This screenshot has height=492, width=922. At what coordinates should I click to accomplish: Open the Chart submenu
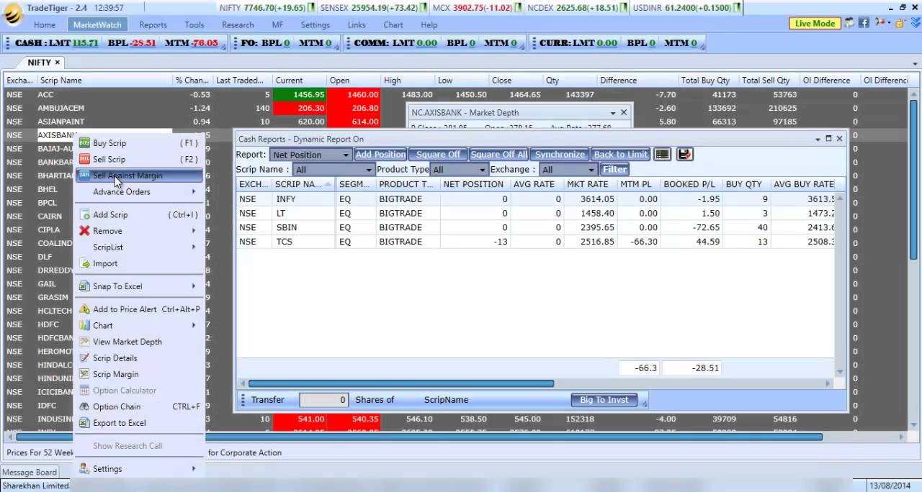click(140, 325)
